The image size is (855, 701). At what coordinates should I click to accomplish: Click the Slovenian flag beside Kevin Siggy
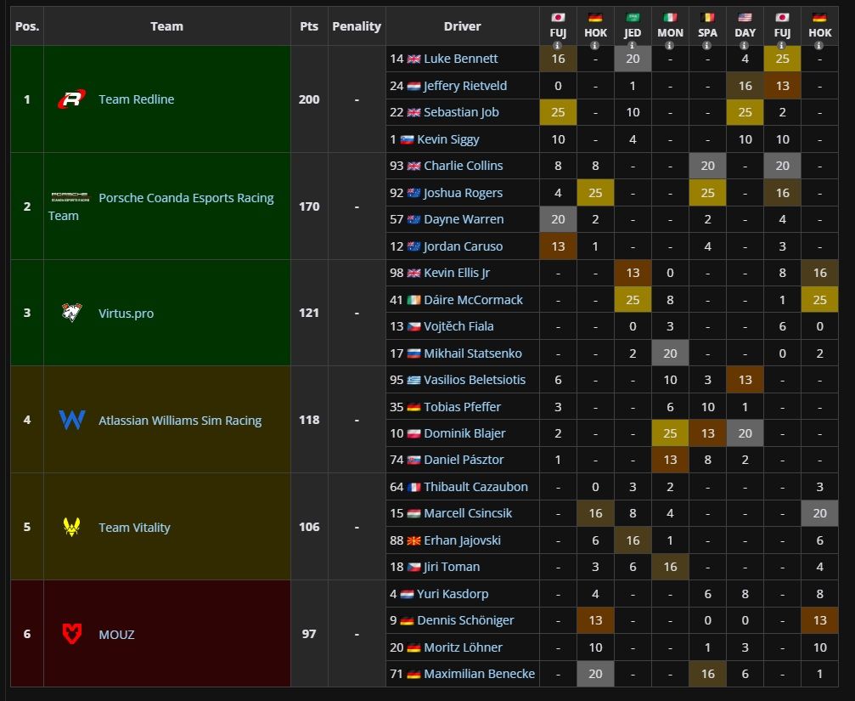coord(407,139)
